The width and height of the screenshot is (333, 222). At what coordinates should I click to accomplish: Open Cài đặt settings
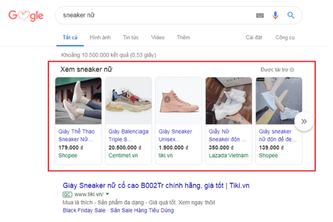coord(254,38)
